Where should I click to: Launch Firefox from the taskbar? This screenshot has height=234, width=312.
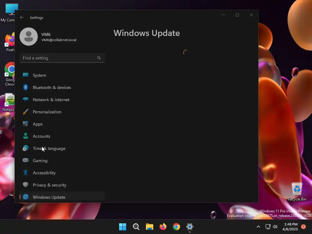pos(163,227)
